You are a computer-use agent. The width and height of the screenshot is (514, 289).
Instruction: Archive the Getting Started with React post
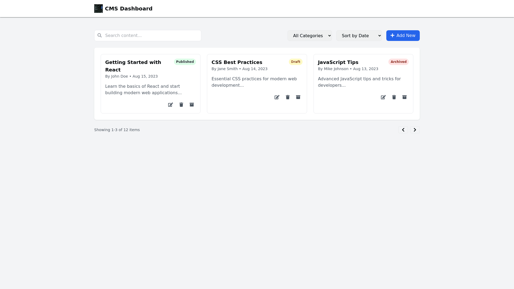click(192, 105)
